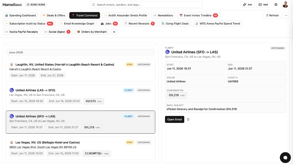Click the United Airlines logo in detail panel
This screenshot has width=293, height=165.
pos(167,52)
